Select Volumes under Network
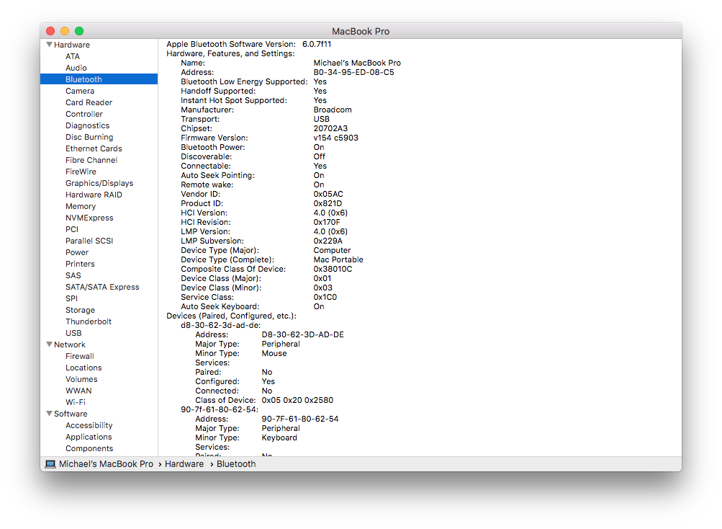 [81, 379]
